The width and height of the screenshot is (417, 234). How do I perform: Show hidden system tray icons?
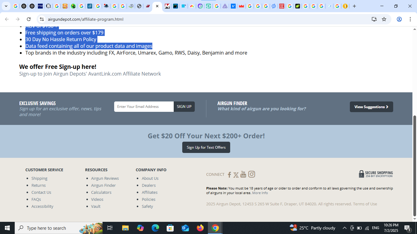point(344,228)
